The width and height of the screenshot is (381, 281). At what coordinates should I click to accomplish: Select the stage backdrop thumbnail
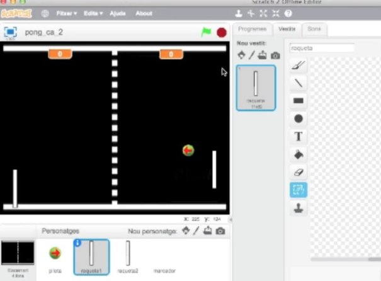pyautogui.click(x=18, y=253)
